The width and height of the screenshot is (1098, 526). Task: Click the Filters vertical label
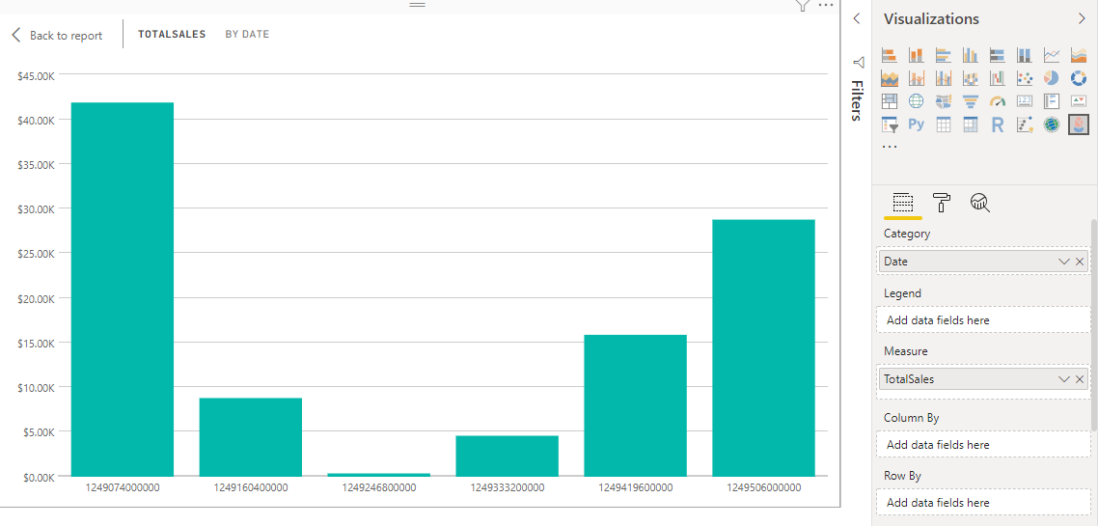[x=857, y=100]
